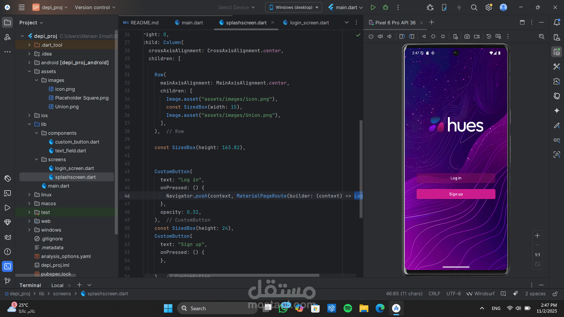Screen dimensions: 564x317
Task: Take an emulator screenshot with the camera icon
Action: pyautogui.click(x=467, y=36)
